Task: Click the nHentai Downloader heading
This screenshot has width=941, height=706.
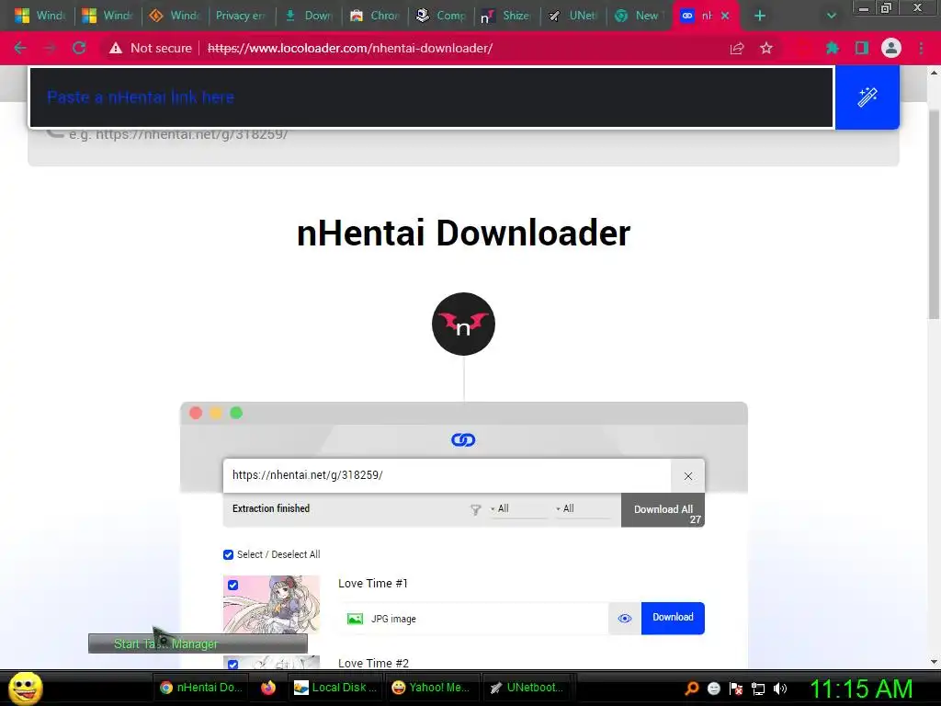Action: click(x=463, y=233)
